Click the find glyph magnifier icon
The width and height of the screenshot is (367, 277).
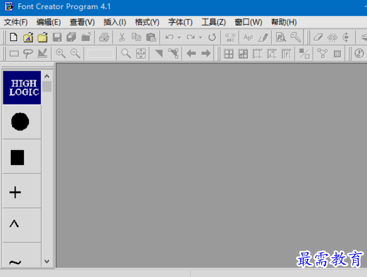(x=281, y=37)
